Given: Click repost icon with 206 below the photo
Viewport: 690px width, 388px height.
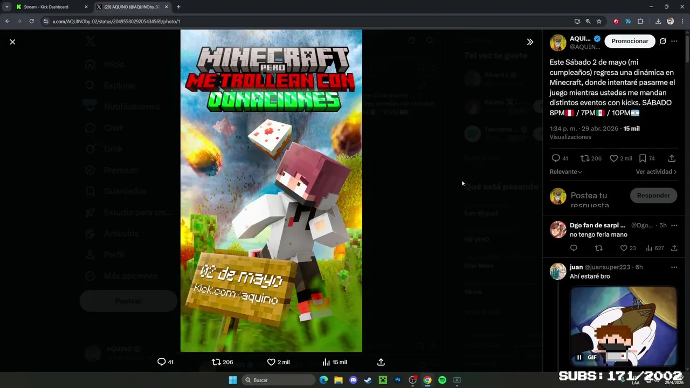Looking at the screenshot, I should coord(216,362).
